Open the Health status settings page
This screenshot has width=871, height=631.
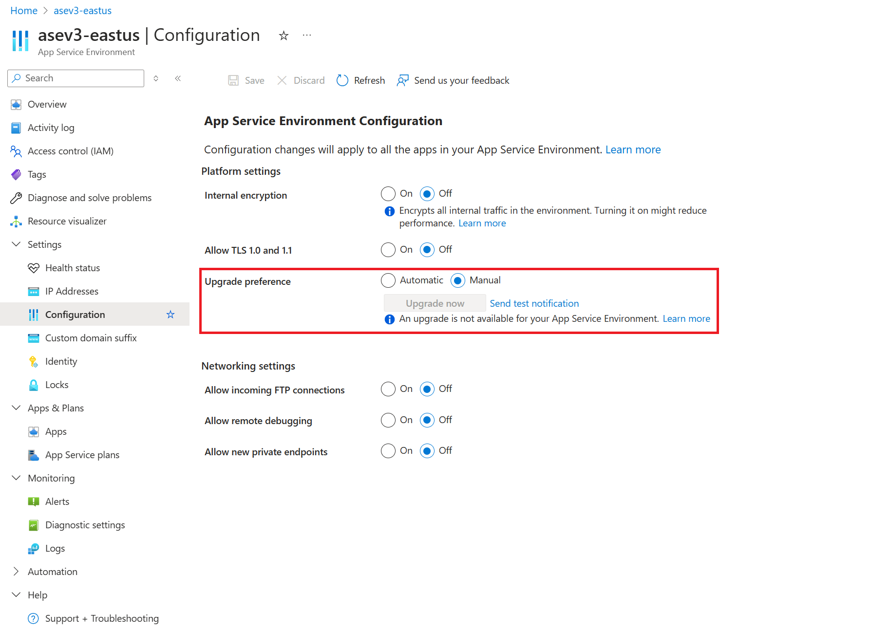[x=72, y=267]
